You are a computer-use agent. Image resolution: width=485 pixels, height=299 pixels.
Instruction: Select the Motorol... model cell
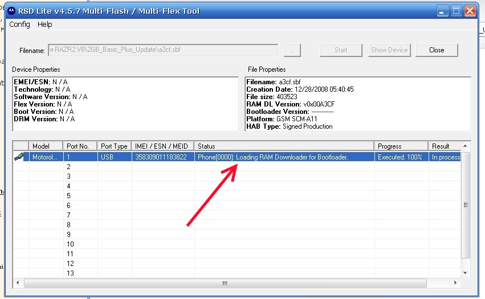46,157
